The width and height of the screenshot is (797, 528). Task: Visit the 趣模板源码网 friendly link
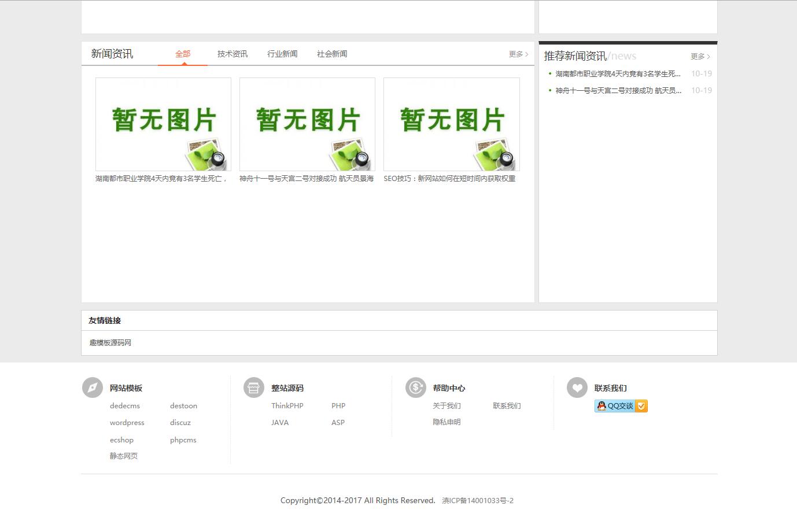tap(110, 343)
